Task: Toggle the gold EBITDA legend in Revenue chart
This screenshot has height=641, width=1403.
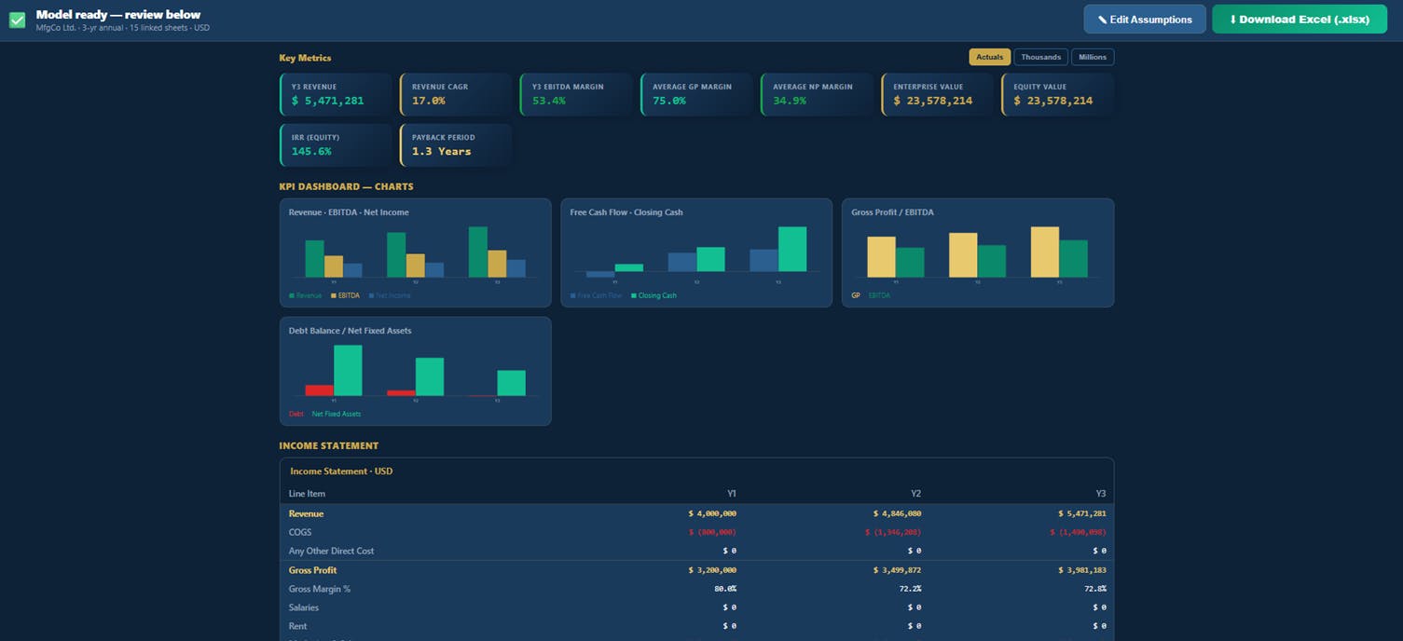Action: coord(345,295)
